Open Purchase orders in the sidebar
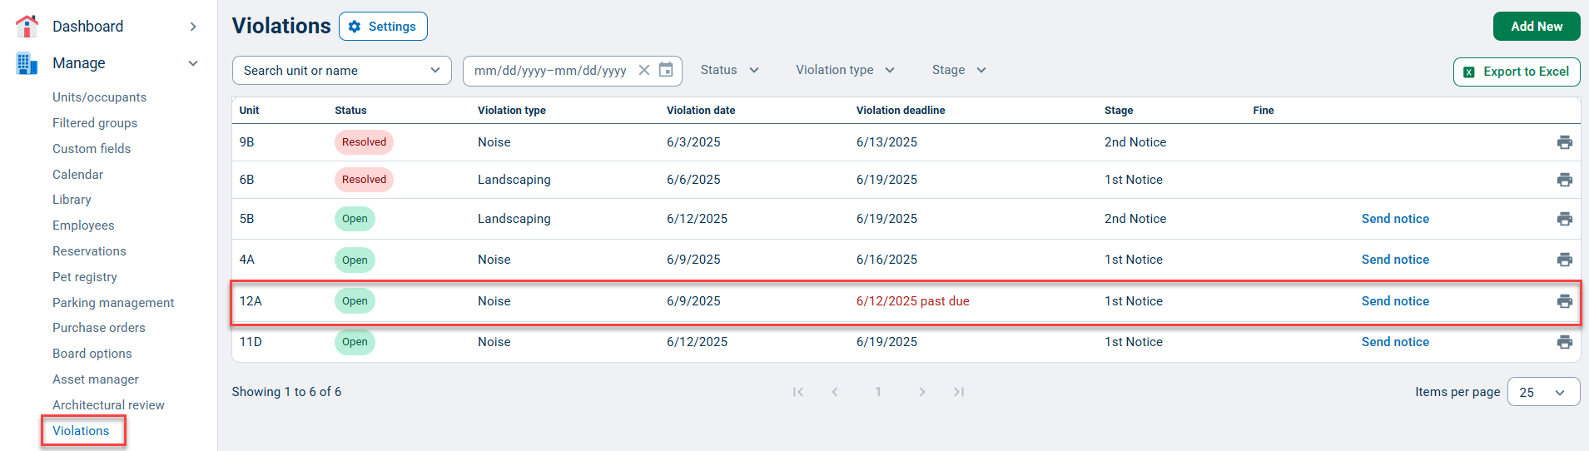 [x=99, y=328]
